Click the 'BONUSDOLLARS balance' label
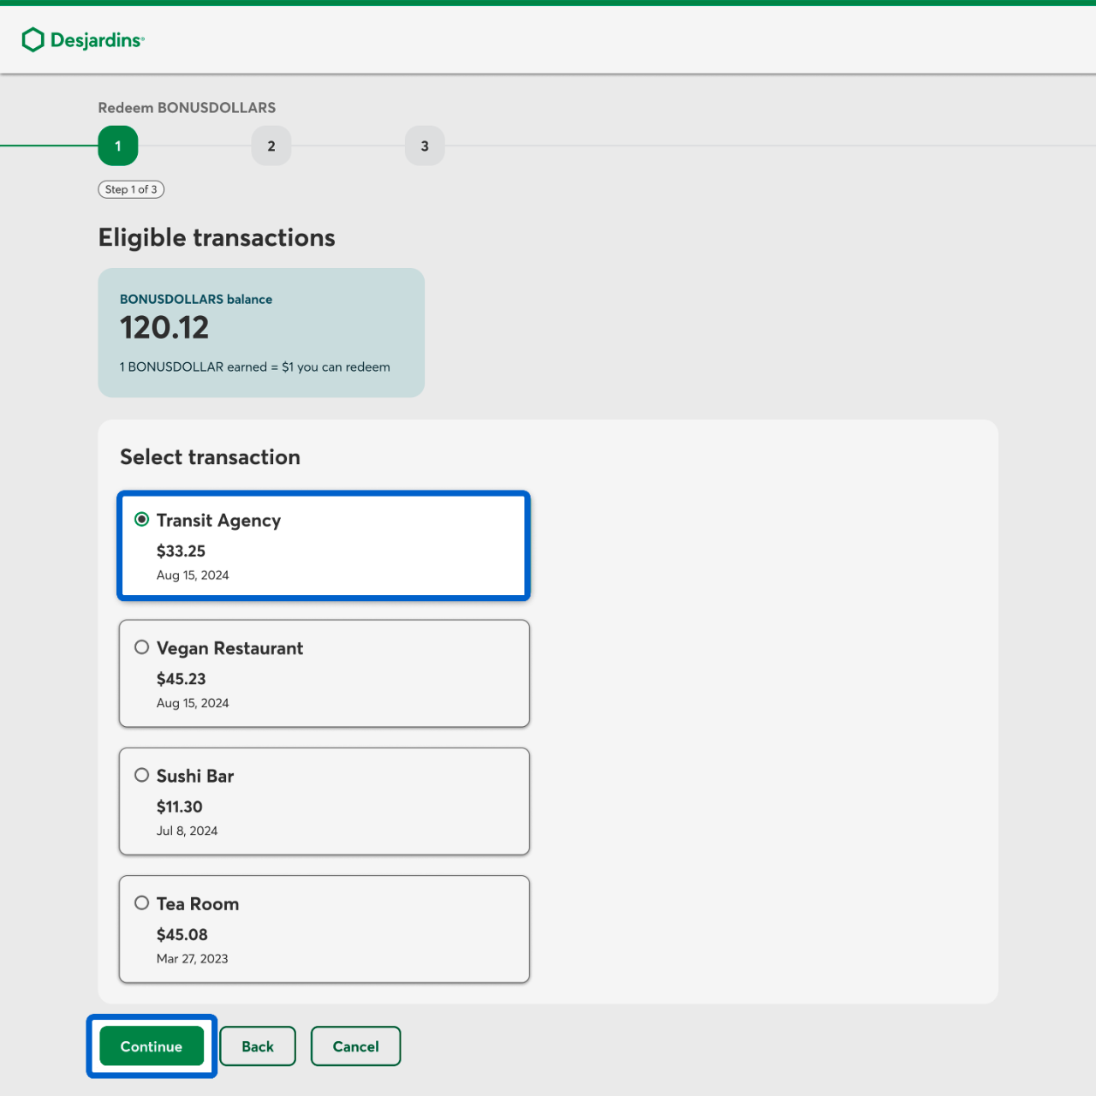Image resolution: width=1096 pixels, height=1096 pixels. click(196, 299)
